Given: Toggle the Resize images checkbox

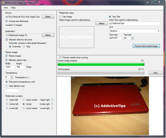Looking at the screenshot, I should [6, 56].
